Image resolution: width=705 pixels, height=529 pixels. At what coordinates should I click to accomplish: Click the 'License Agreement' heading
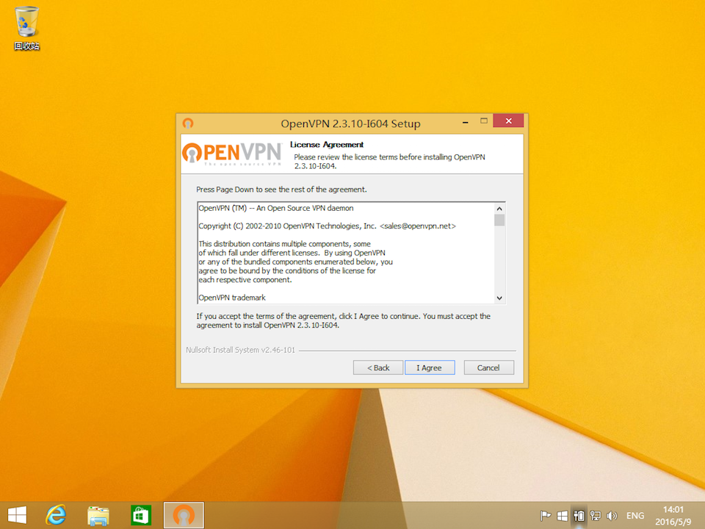click(x=326, y=145)
